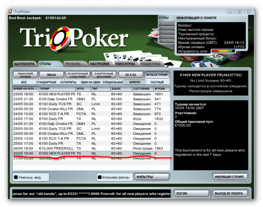Select the 24/05 13:00 €100 5CD 7-A FR row
This screenshot has height=207, width=263.
point(91,114)
